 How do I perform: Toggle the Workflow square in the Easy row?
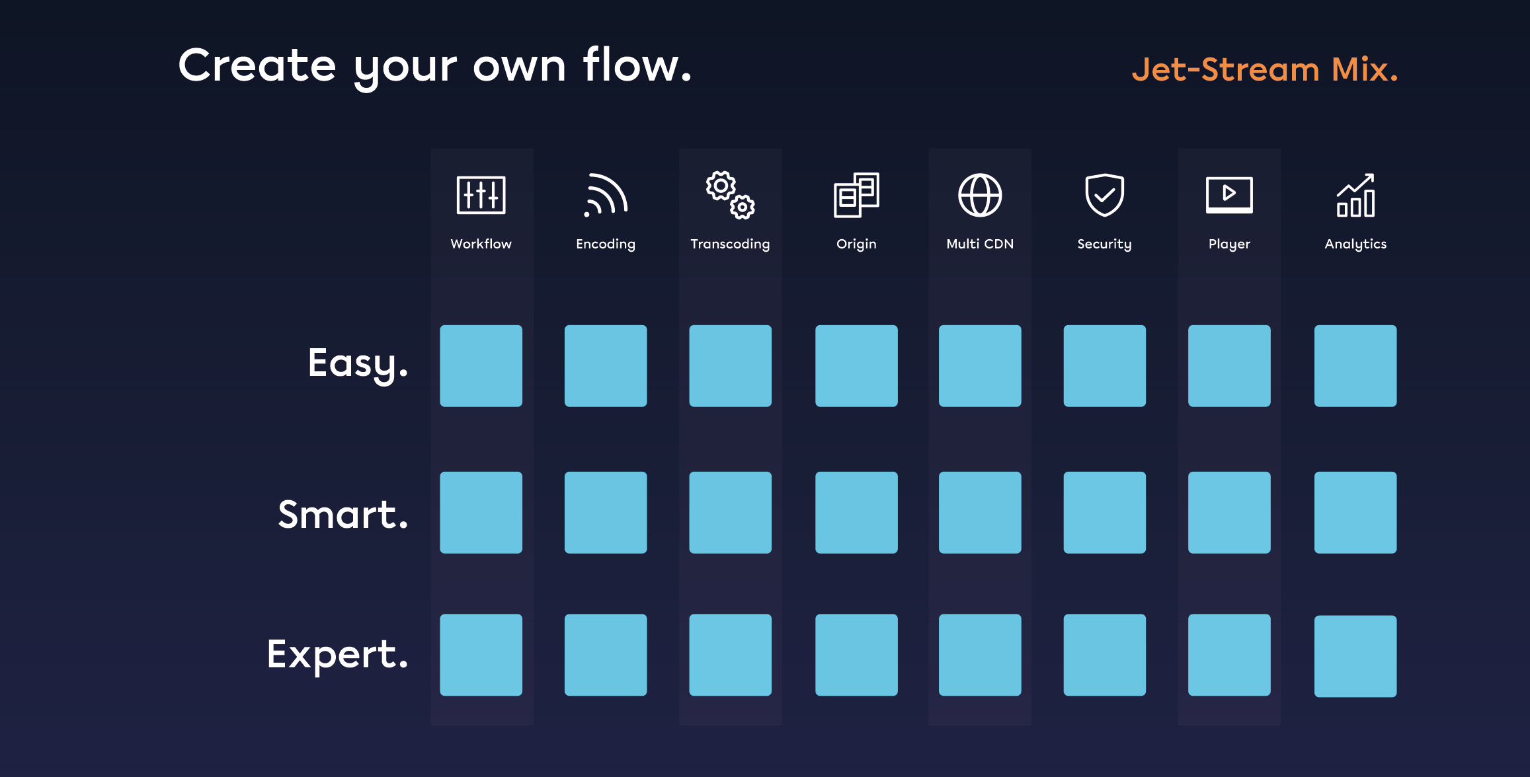point(481,365)
